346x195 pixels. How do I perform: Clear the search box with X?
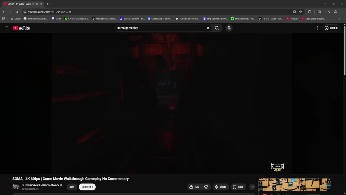[x=208, y=28]
